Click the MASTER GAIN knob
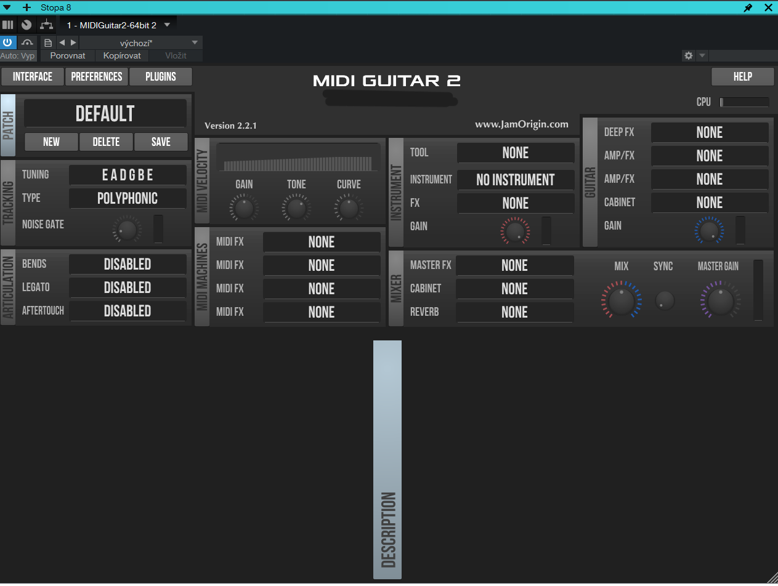778x586 pixels. tap(719, 301)
